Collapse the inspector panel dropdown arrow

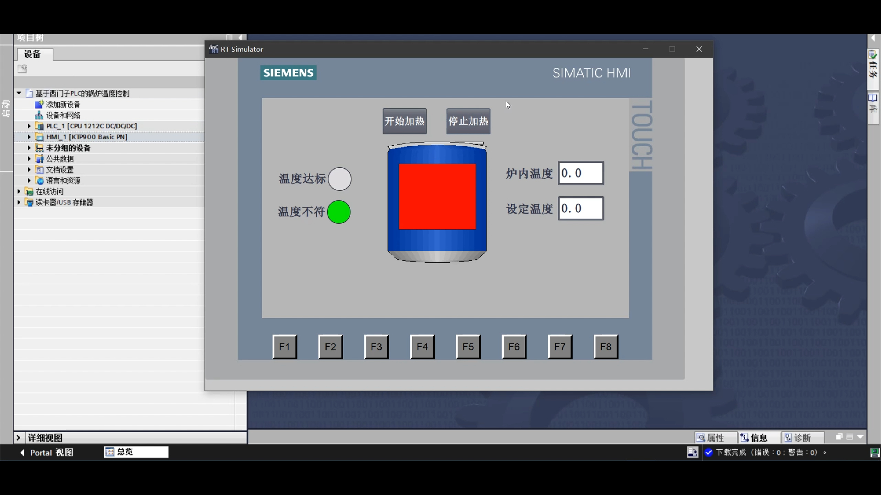pyautogui.click(x=860, y=437)
